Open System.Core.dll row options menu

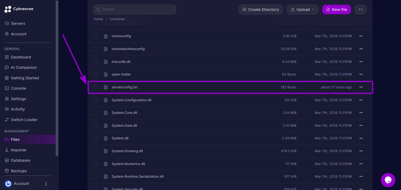[361, 113]
